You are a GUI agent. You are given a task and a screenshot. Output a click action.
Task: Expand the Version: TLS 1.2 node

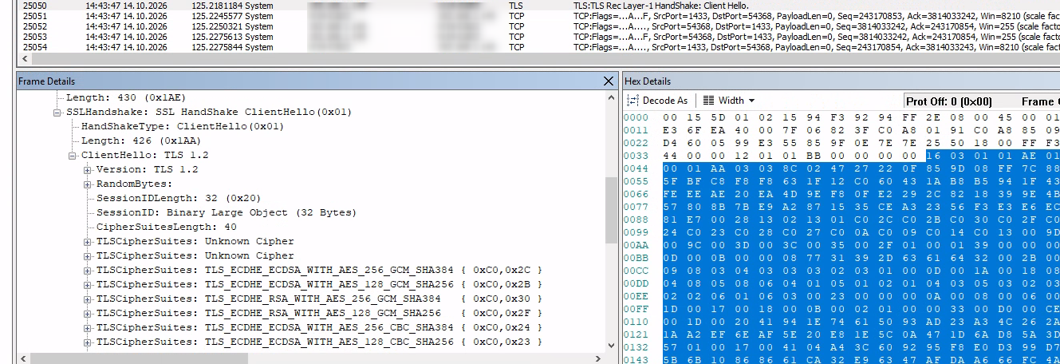(x=88, y=170)
